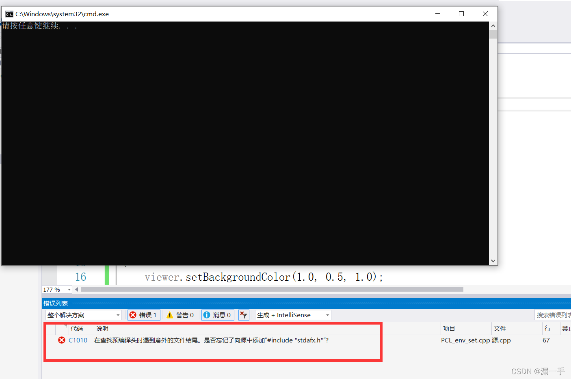Click the error description text about stdafx.h

(x=211, y=340)
